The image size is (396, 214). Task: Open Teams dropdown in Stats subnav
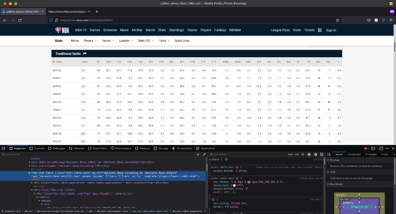108,41
